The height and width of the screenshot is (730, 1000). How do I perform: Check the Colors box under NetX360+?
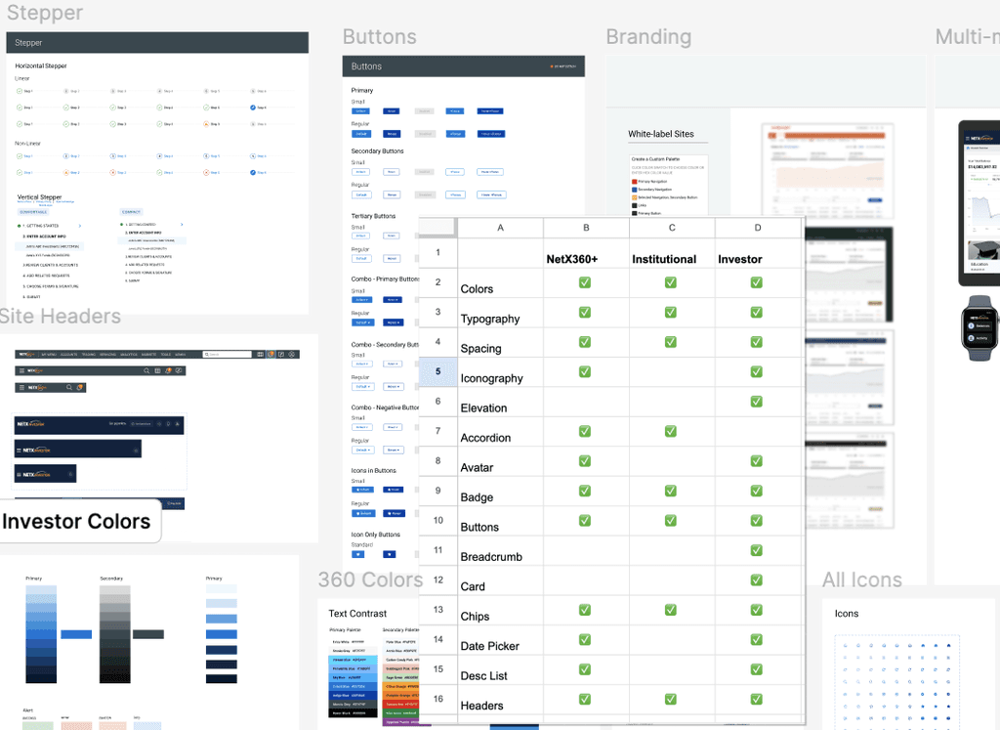[584, 282]
